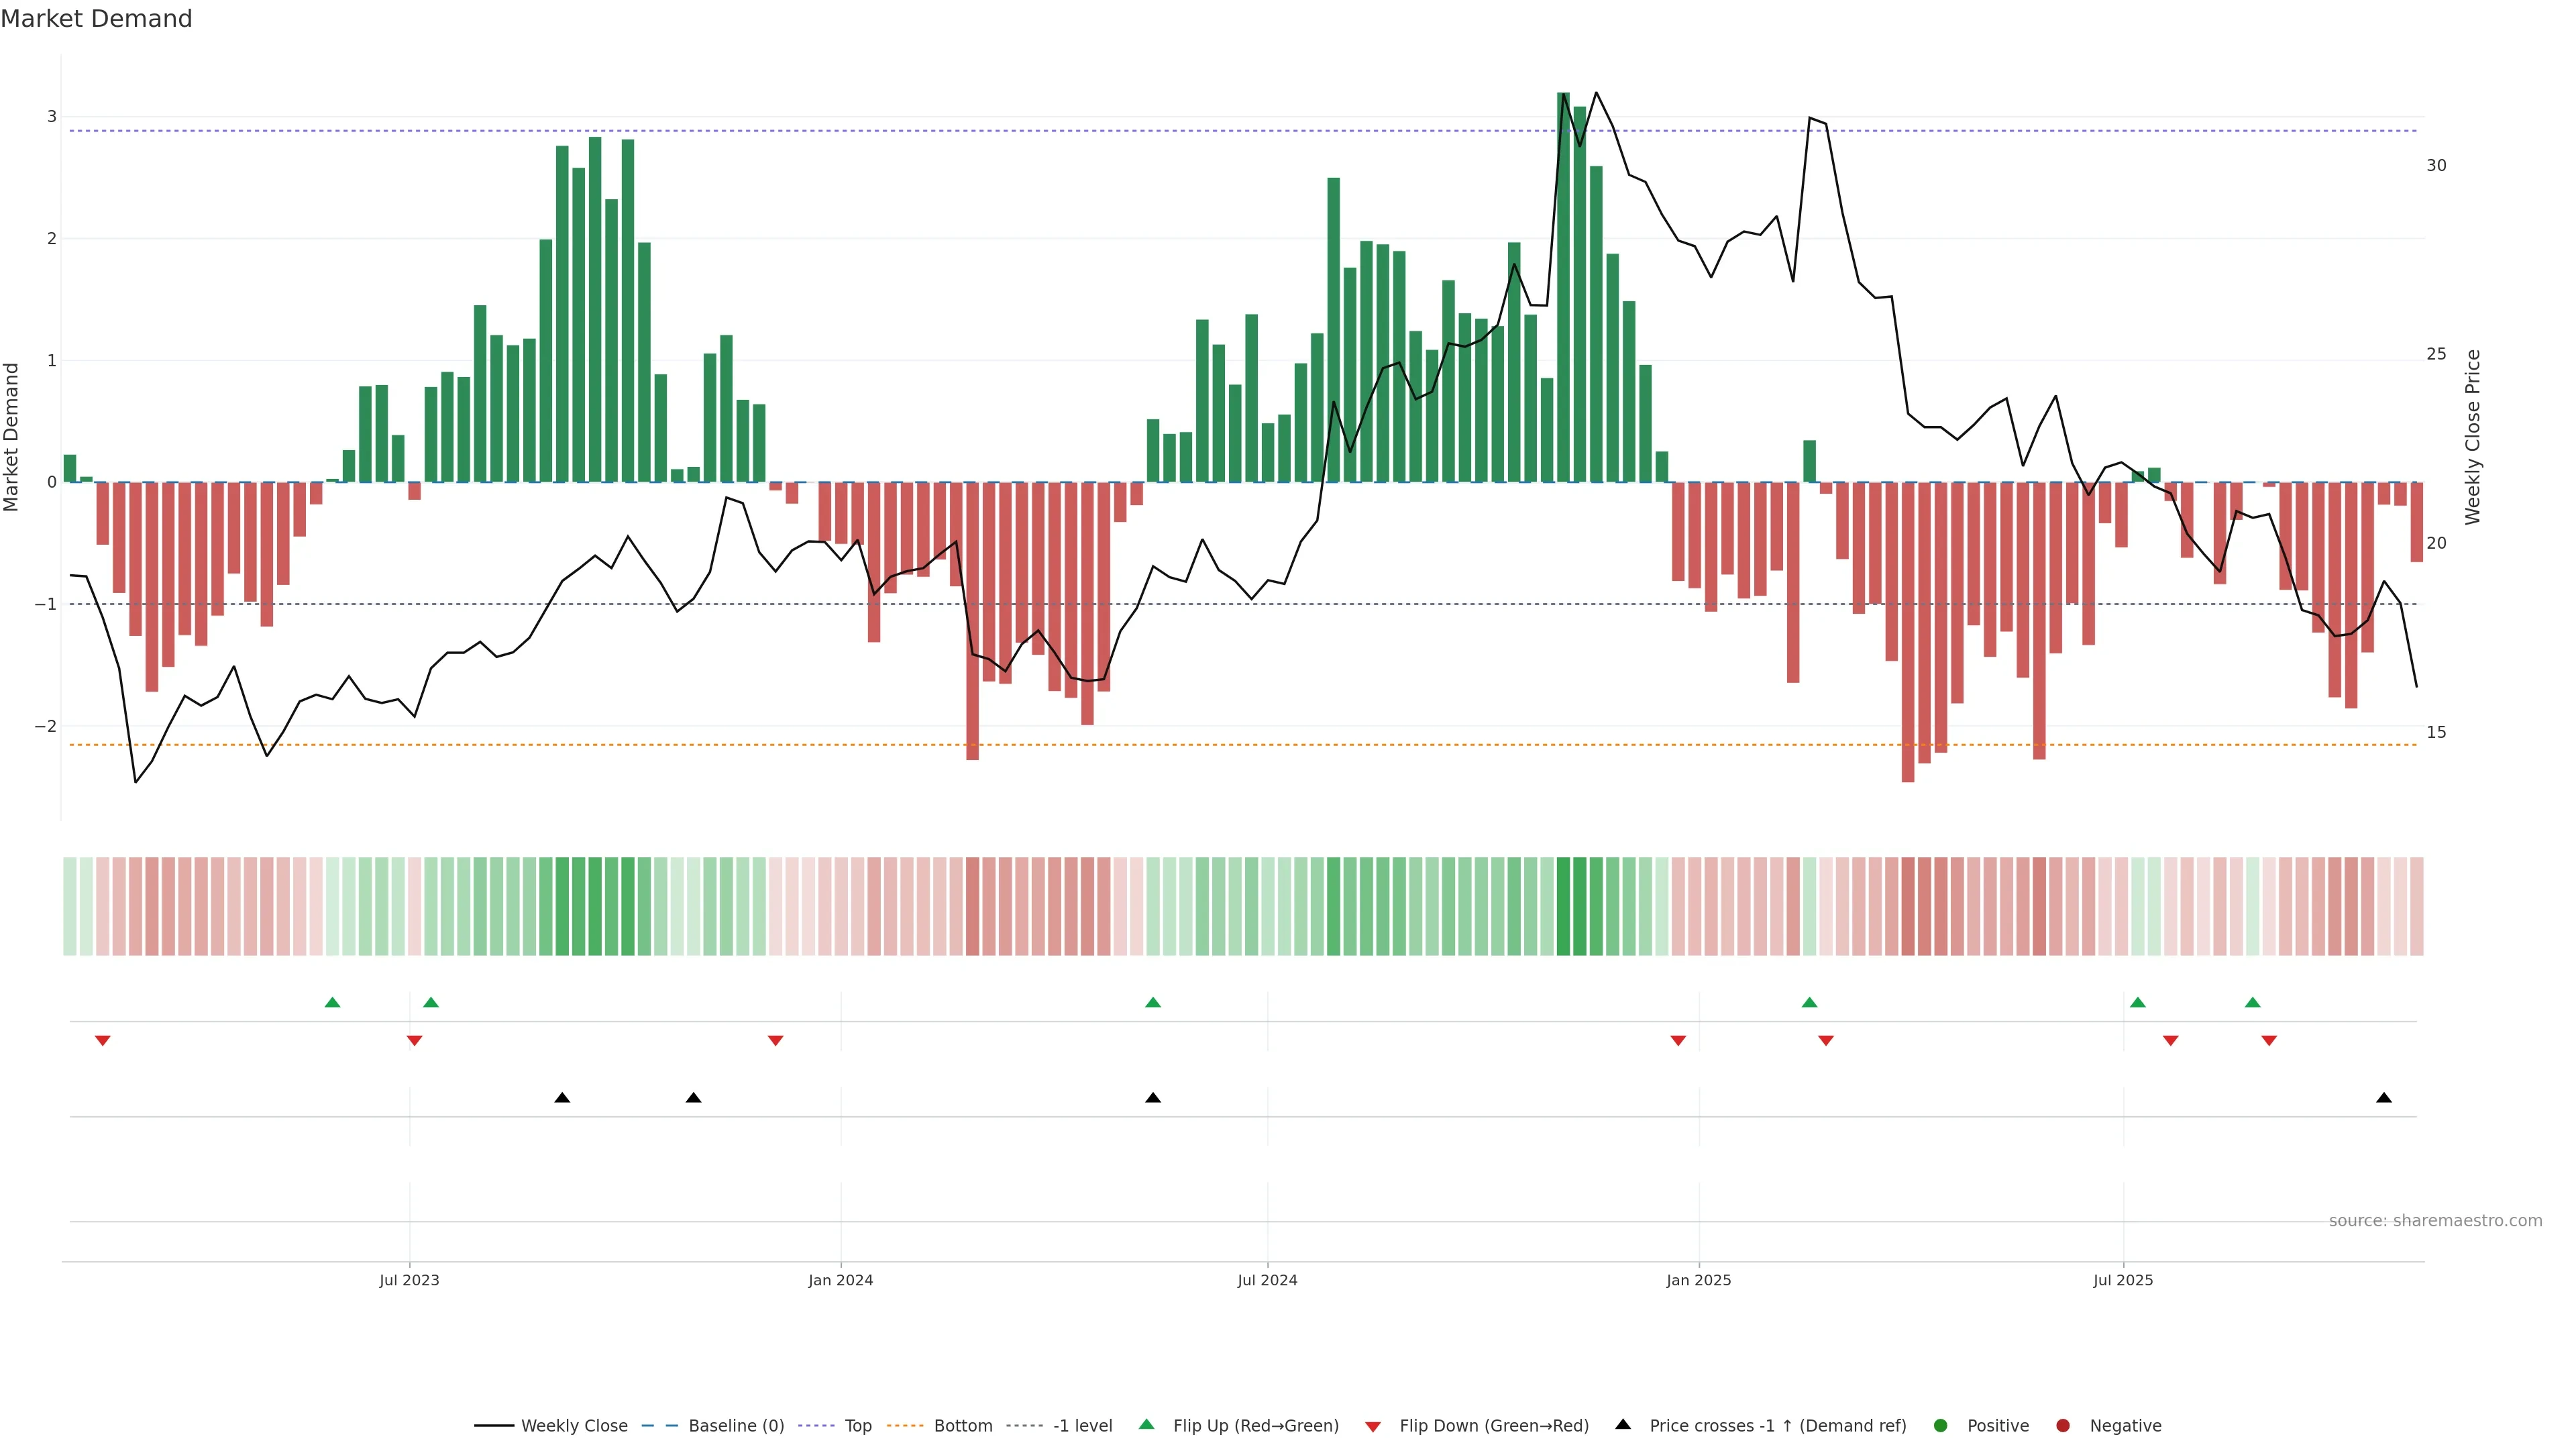Click the Weekly Close Price axis title

pos(2473,437)
